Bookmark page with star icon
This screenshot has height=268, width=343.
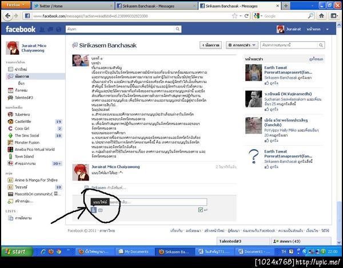coord(234,16)
